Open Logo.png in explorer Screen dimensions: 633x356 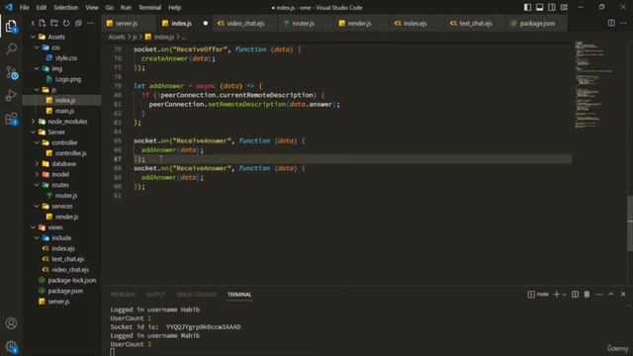(68, 79)
